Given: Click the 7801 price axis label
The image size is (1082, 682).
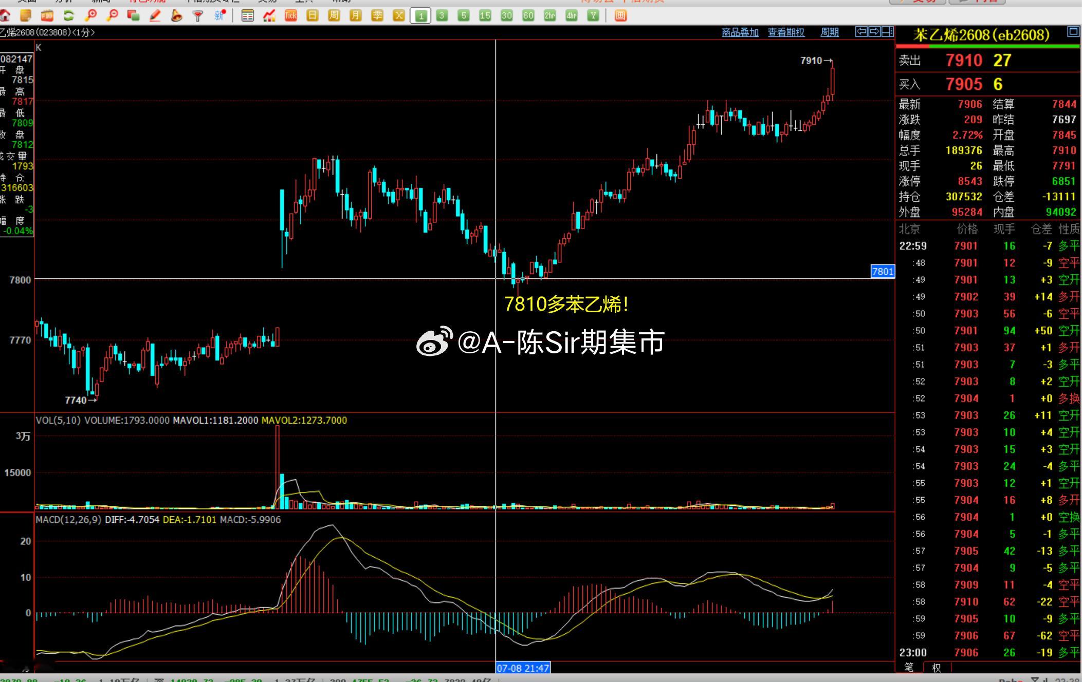Looking at the screenshot, I should click(x=883, y=272).
